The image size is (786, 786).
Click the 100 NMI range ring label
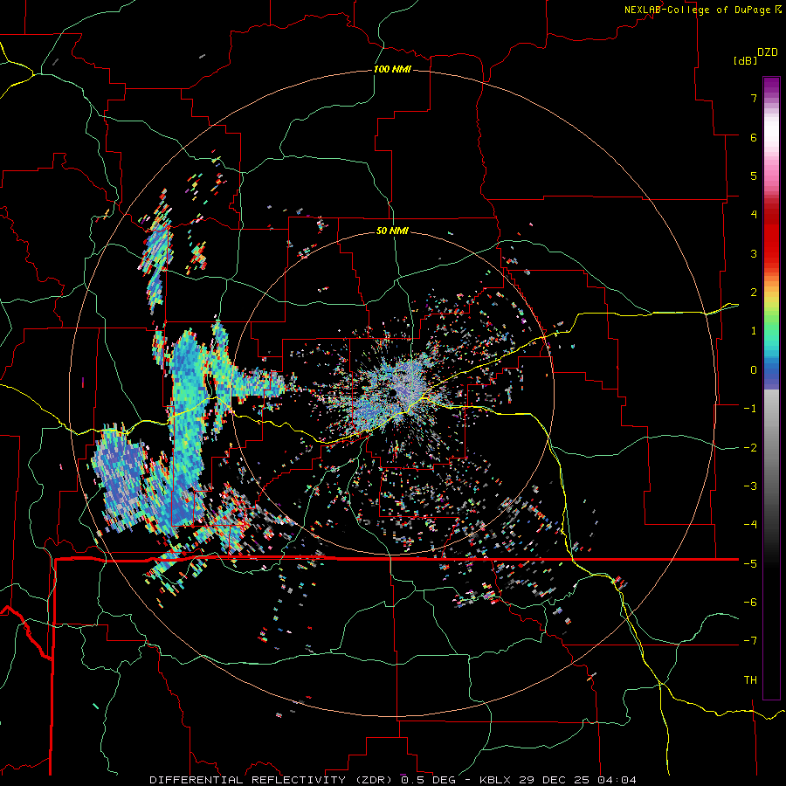(x=392, y=69)
